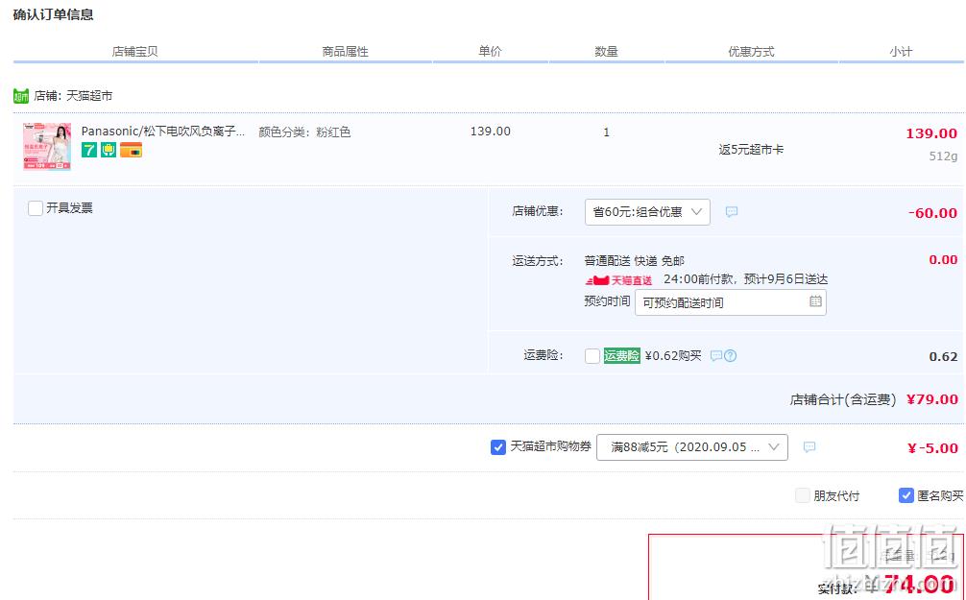The width and height of the screenshot is (966, 600).
Task: Click the 单价 column header
Action: 490,51
